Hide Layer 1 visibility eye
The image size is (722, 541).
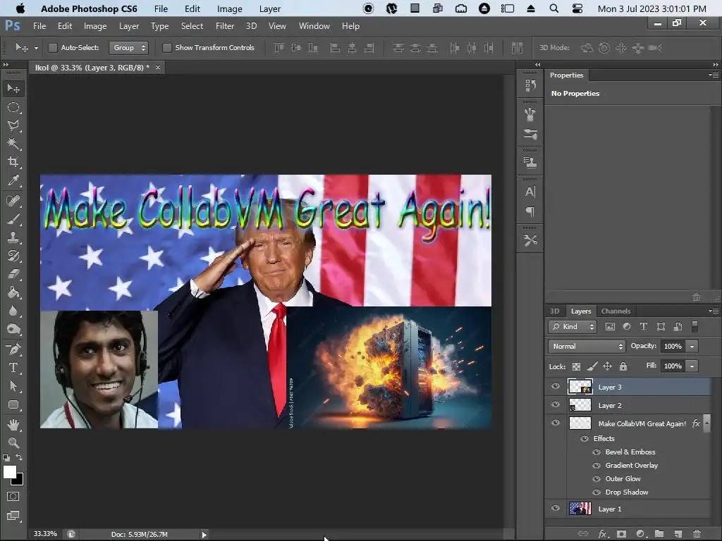tap(556, 509)
